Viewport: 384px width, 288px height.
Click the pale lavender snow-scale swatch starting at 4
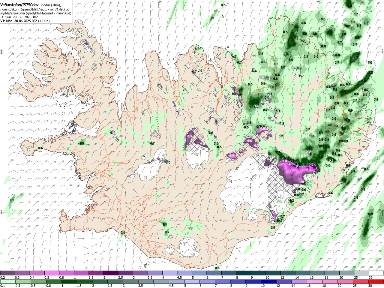170,273
